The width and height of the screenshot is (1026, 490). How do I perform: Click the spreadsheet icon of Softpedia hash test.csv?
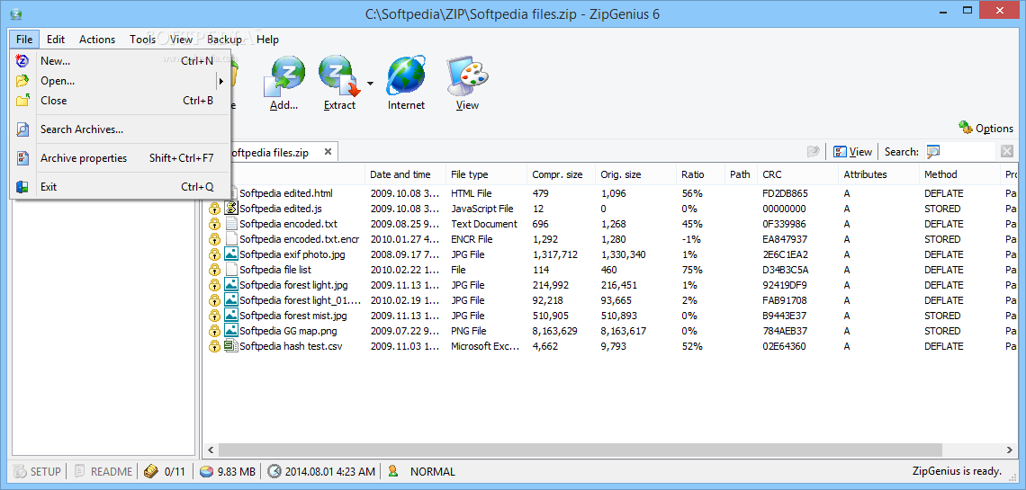(230, 345)
